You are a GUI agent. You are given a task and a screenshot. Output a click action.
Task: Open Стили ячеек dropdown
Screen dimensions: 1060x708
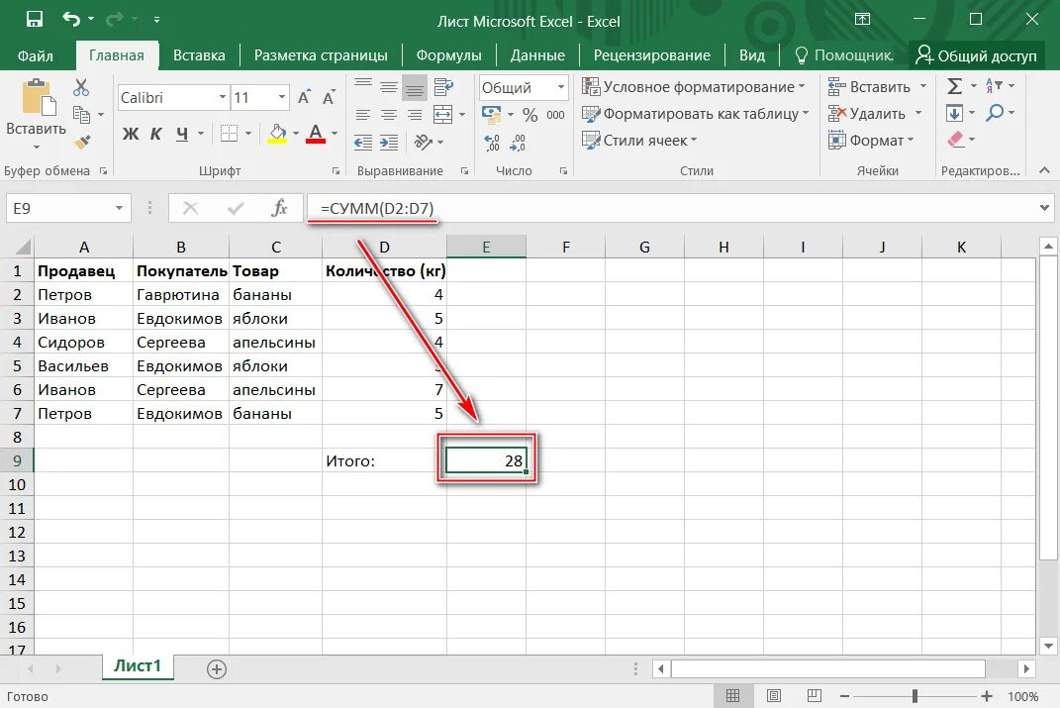click(639, 140)
